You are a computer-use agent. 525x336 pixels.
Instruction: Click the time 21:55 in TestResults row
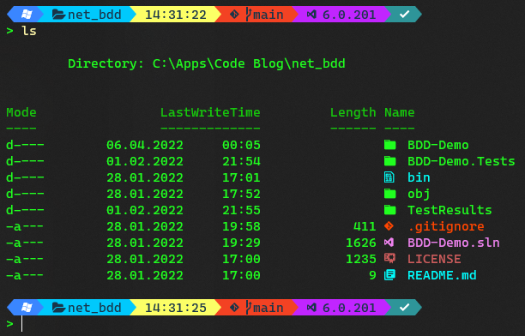click(x=241, y=210)
